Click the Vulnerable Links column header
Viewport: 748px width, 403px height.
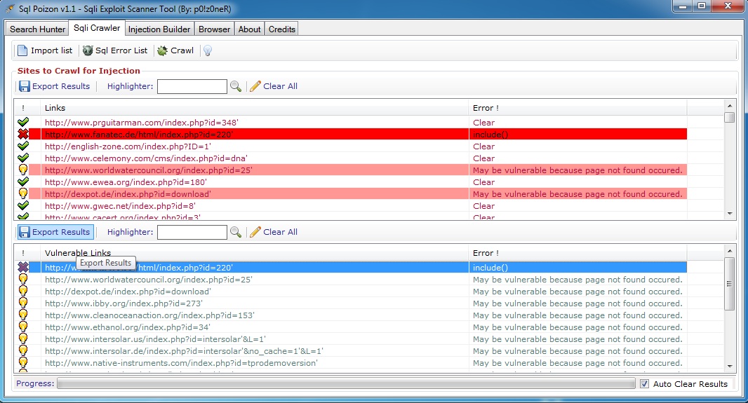[x=254, y=253]
